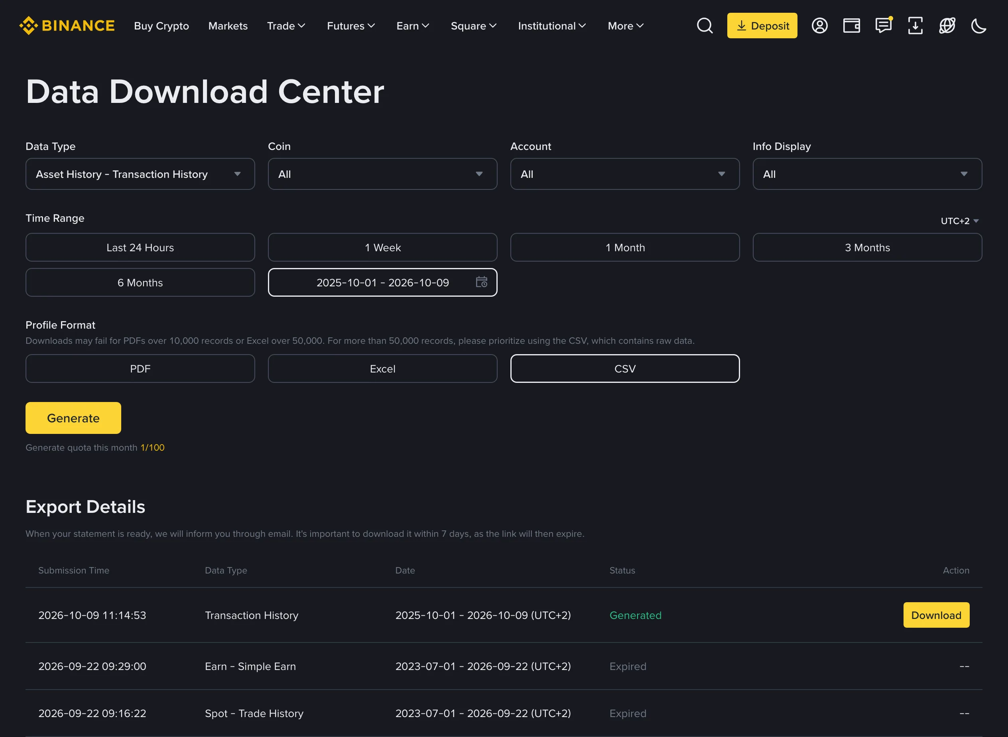
Task: Click the Binance logo
Action: (67, 26)
